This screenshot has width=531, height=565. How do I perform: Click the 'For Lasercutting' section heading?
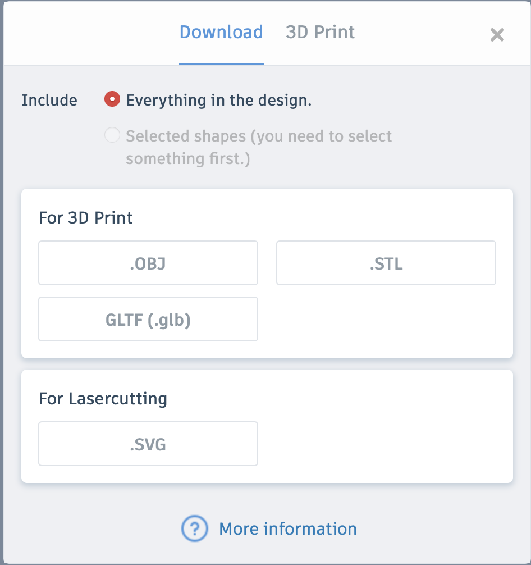(x=103, y=399)
